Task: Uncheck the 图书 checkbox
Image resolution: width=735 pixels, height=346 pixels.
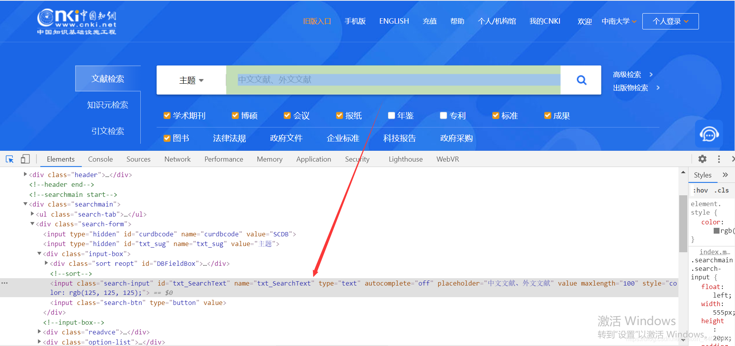Action: [167, 138]
